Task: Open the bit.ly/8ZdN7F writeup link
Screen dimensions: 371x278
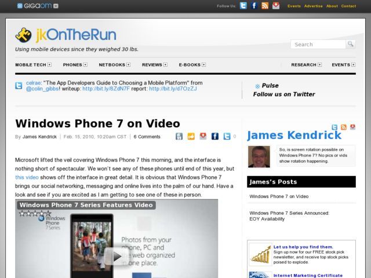Action: coord(106,89)
